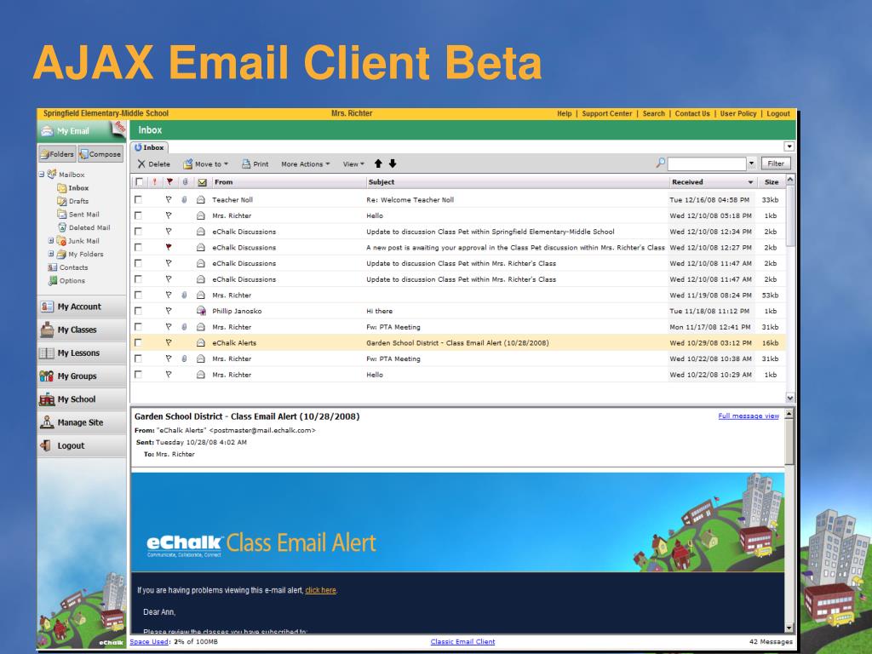Check the Phillip Janosko message checkbox
This screenshot has width=872, height=654.
(138, 310)
